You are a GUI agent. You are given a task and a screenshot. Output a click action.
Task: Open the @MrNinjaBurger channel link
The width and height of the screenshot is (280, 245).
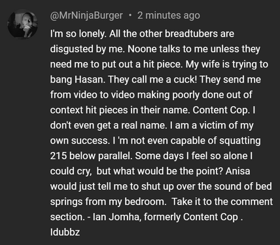pyautogui.click(x=86, y=16)
